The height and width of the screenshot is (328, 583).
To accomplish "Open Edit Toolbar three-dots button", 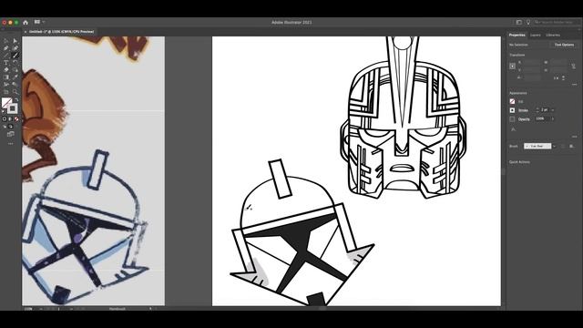I will pos(10,144).
